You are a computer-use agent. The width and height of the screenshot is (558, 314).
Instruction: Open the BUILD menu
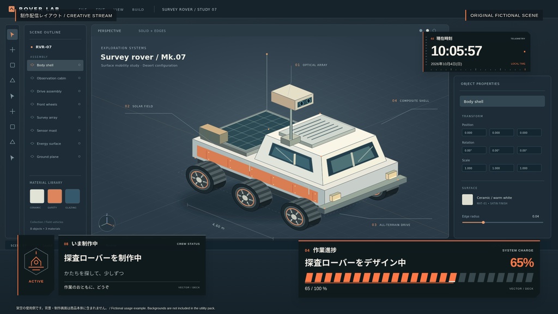click(138, 10)
